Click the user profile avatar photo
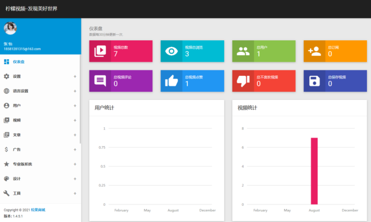Screen dimensions: 371x222 (x=10, y=29)
